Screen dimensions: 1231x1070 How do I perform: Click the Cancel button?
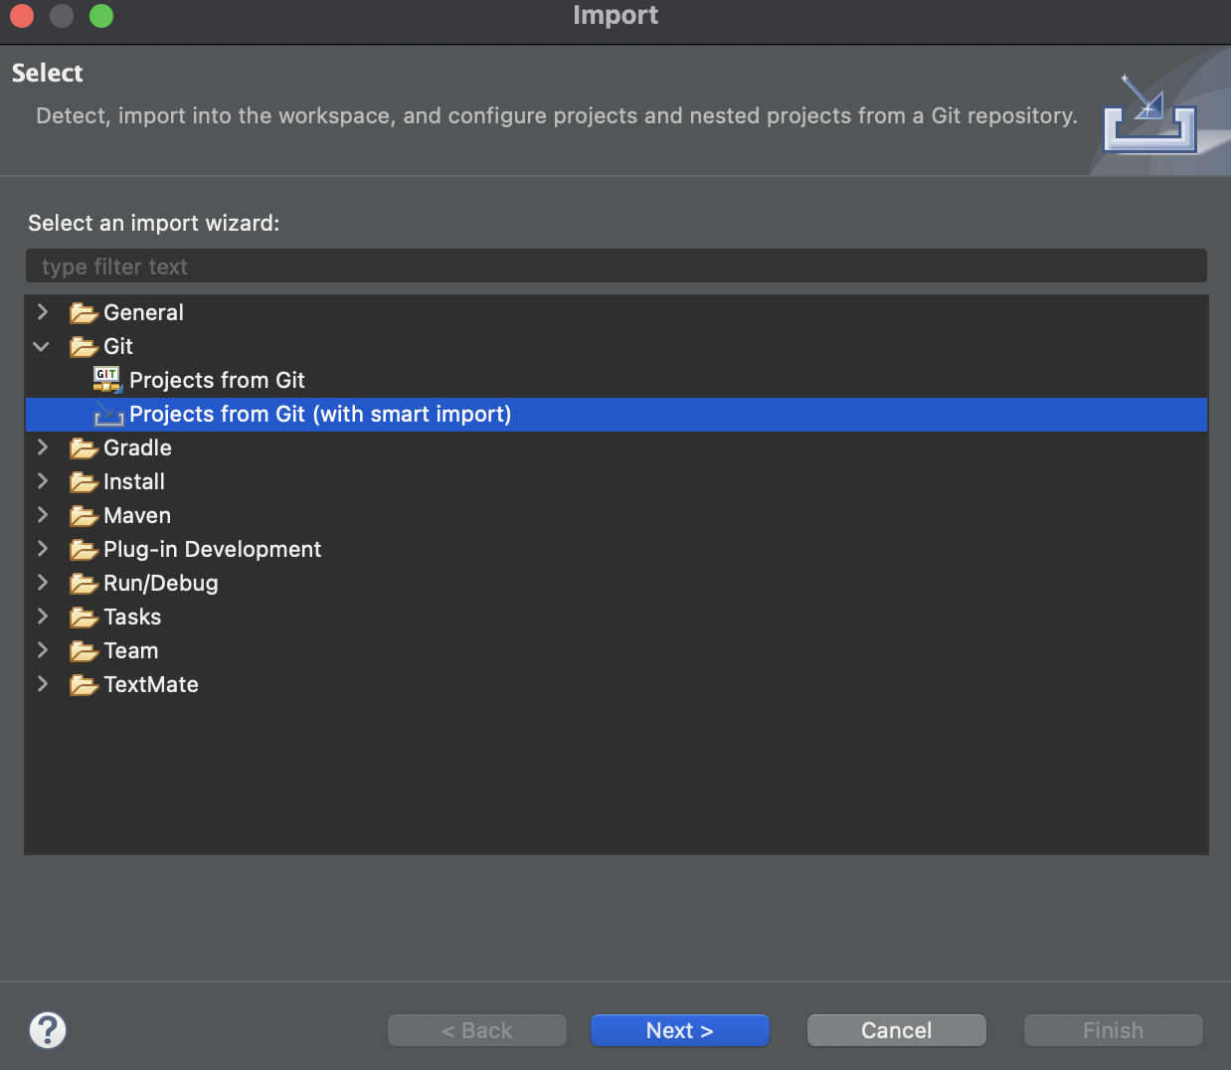pos(897,1030)
